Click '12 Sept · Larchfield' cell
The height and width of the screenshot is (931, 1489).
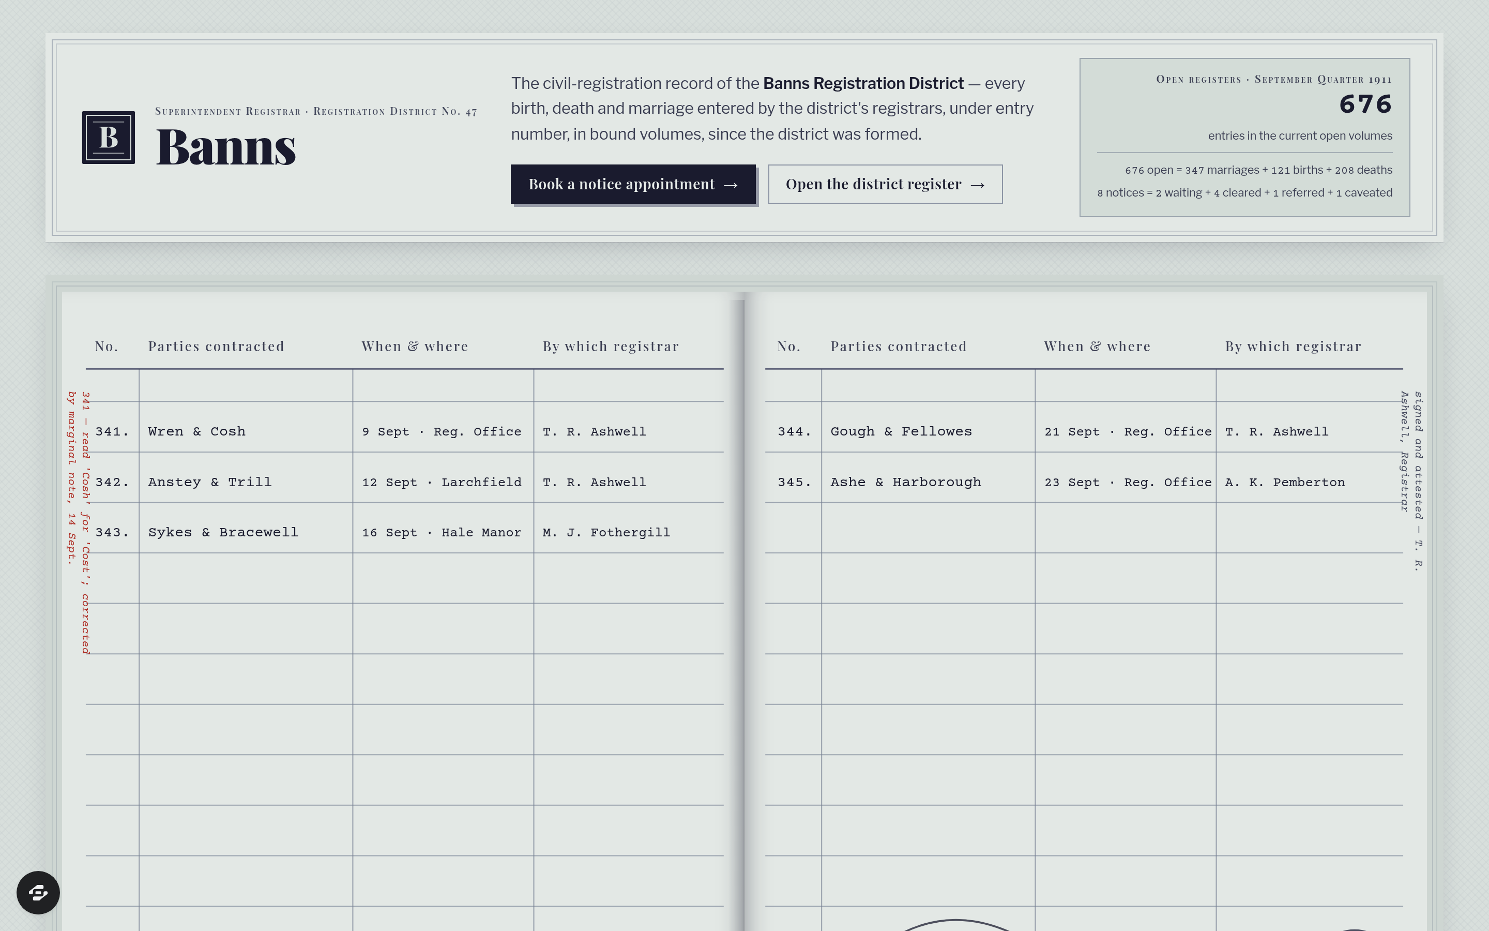click(x=442, y=482)
